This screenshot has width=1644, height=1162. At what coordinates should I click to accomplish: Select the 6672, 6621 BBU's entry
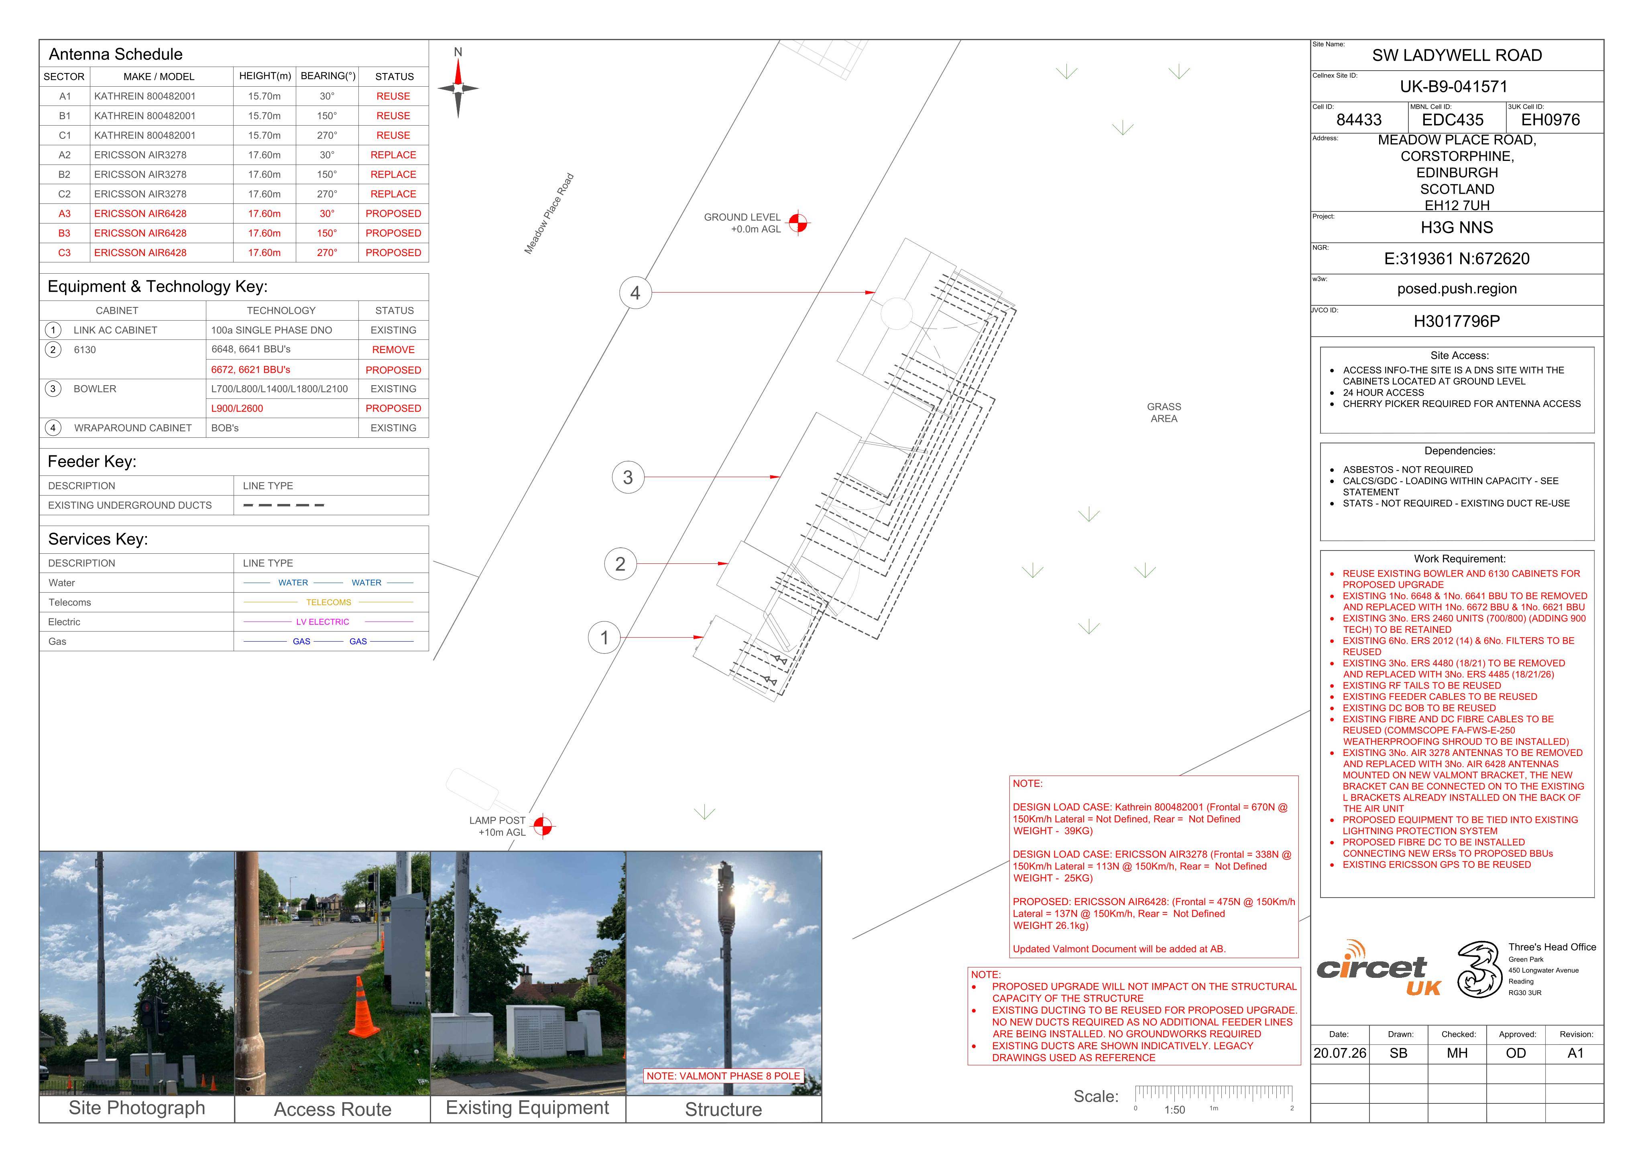click(250, 370)
